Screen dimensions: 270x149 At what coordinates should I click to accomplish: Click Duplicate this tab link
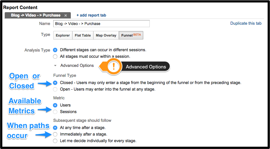pyautogui.click(x=246, y=23)
